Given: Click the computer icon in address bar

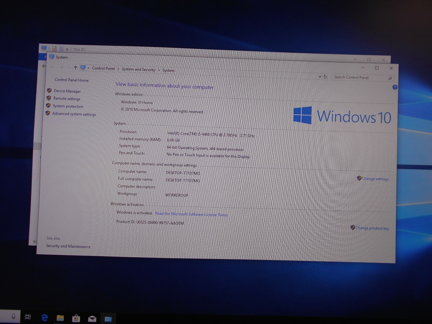Looking at the screenshot, I should point(83,67).
